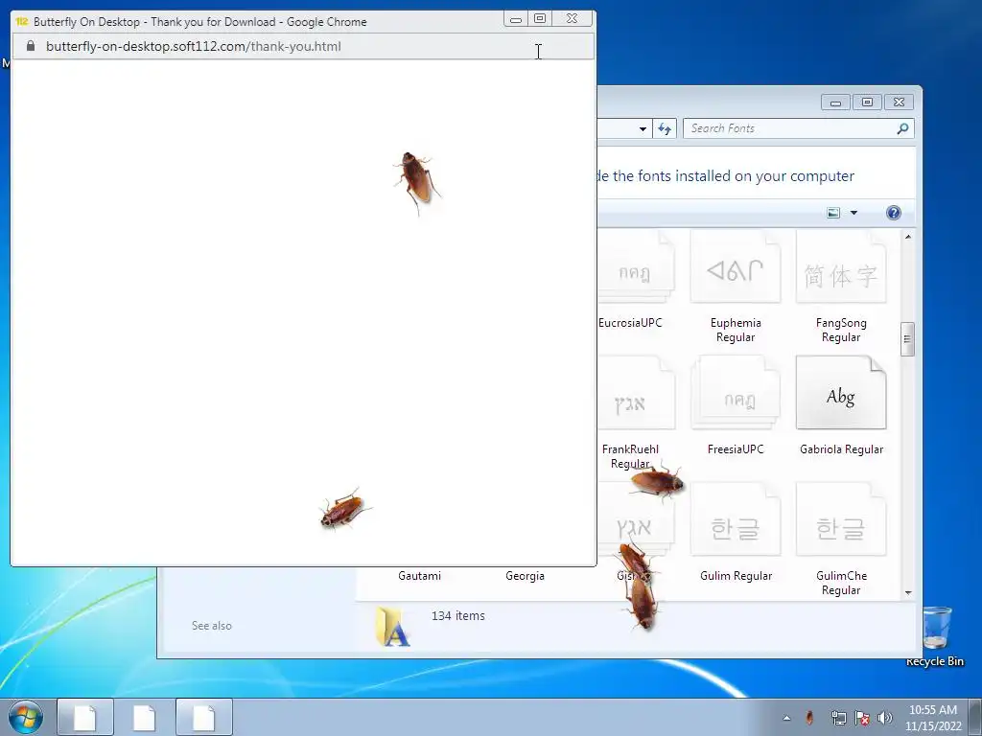Click the Georgia font label
Image resolution: width=982 pixels, height=736 pixels.
click(x=525, y=576)
